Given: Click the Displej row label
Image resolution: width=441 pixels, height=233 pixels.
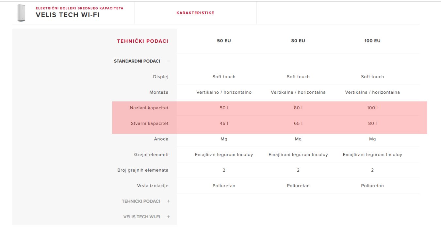Looking at the screenshot, I should (x=161, y=77).
